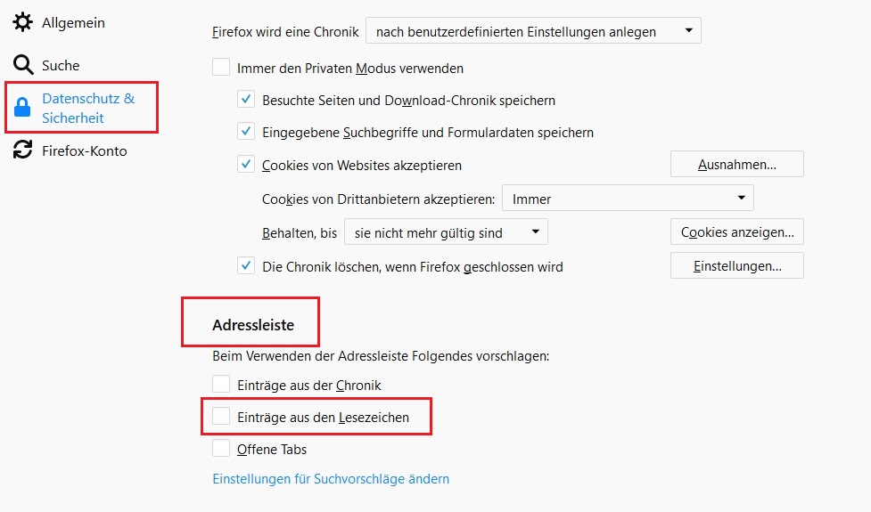Open Einstellungen für Suchvorschläge ändern link

331,479
